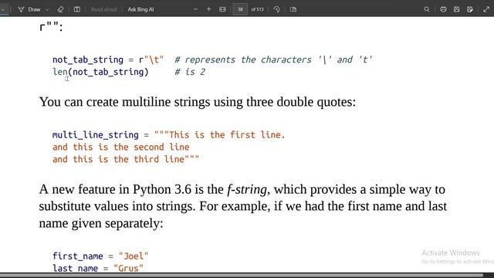The width and height of the screenshot is (494, 278).
Task: Click Ask Bing AI
Action: 140,9
